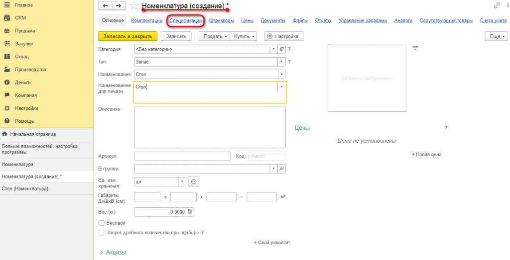Click the Цены section help question mark

coord(446,128)
